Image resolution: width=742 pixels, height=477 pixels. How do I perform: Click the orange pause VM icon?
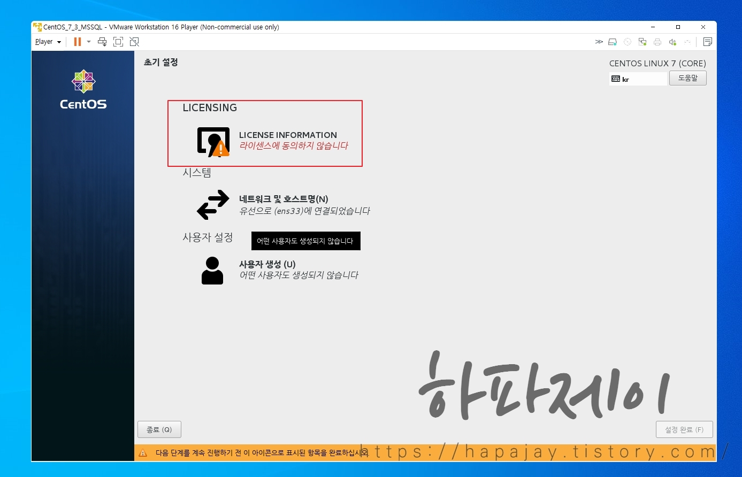click(x=78, y=42)
